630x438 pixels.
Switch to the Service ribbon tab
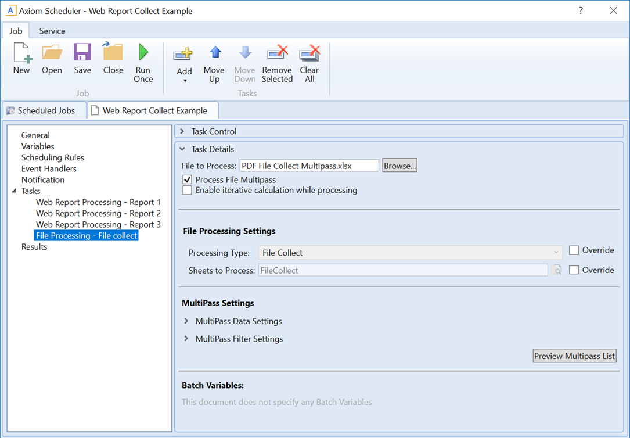pyautogui.click(x=52, y=31)
